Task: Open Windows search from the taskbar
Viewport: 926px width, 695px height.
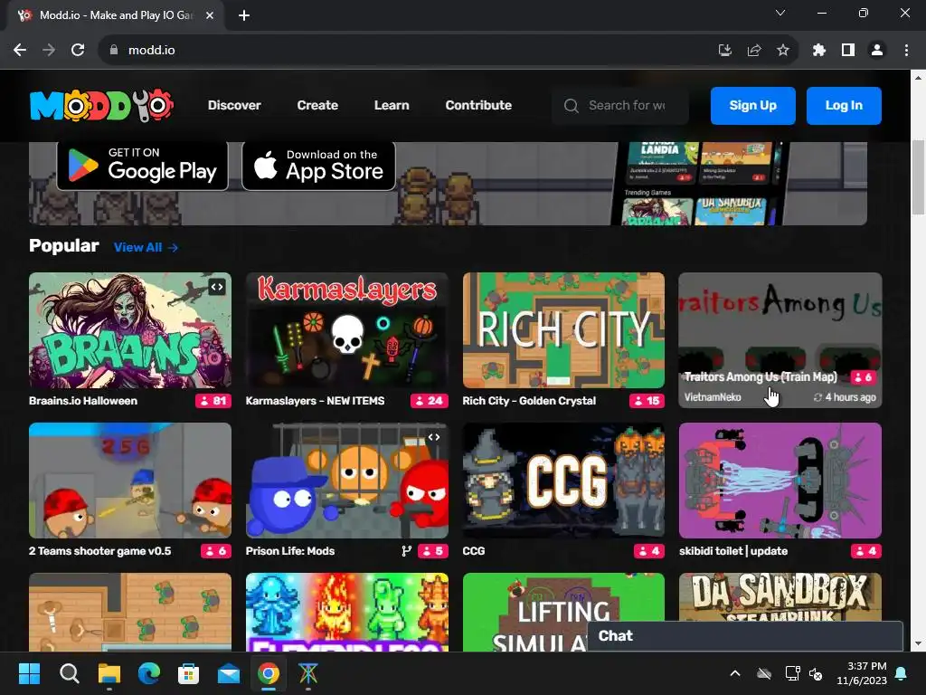Action: click(x=69, y=673)
